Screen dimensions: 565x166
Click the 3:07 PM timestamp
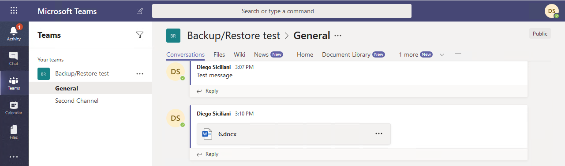tap(244, 67)
